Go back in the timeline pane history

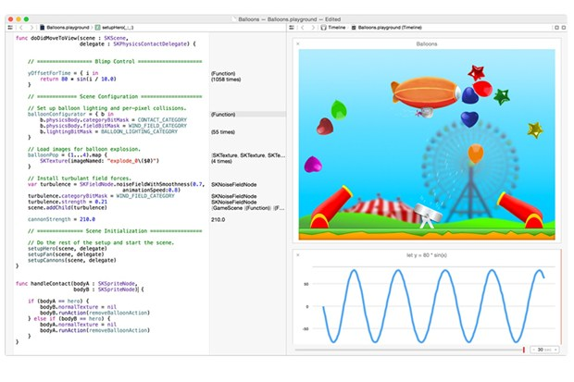point(303,28)
